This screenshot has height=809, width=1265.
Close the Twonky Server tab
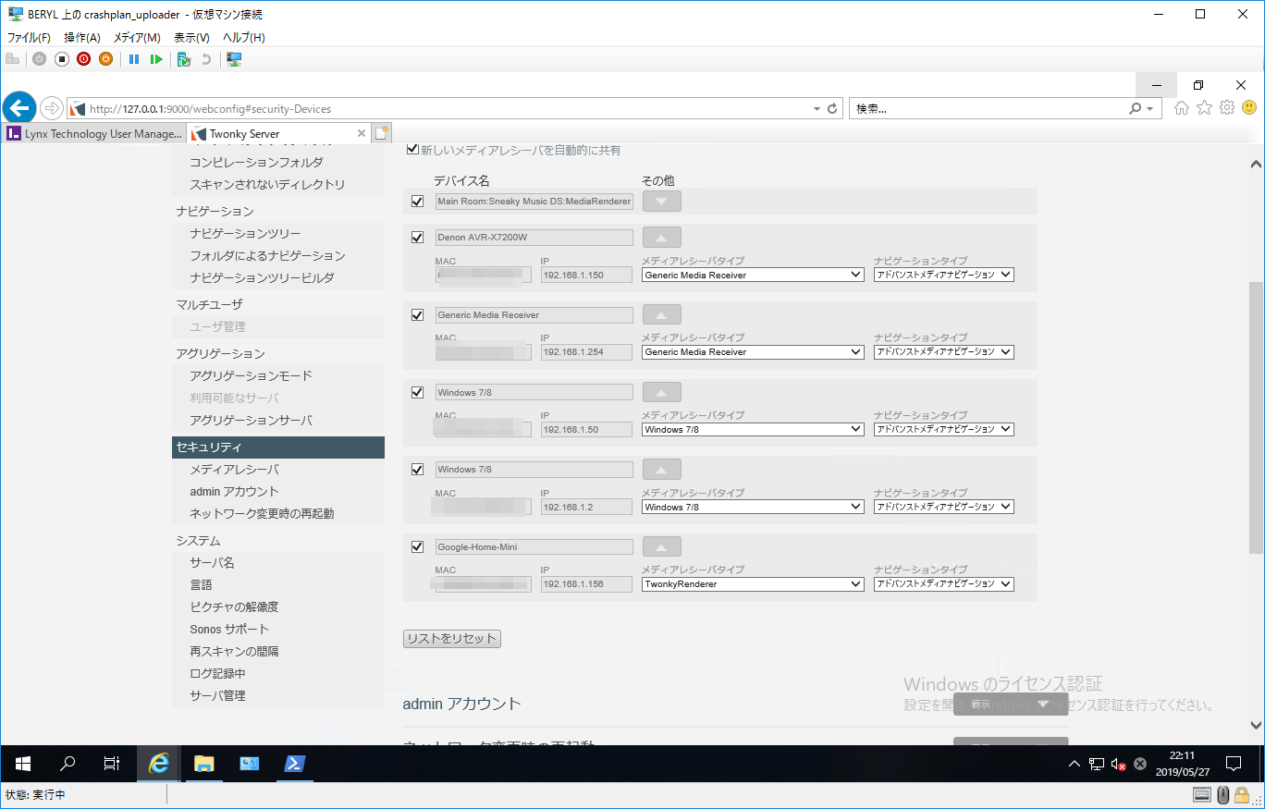362,134
